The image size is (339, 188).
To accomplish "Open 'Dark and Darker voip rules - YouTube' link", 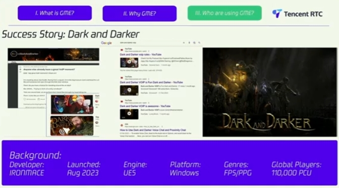I will [141, 54].
